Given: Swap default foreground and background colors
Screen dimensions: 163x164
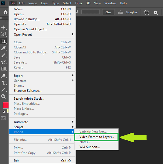Looking at the screenshot, I should (x=4, y=112).
